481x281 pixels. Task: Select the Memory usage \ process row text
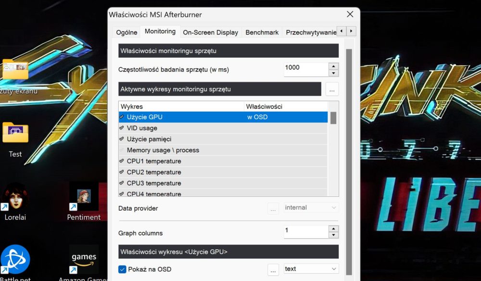pyautogui.click(x=163, y=150)
